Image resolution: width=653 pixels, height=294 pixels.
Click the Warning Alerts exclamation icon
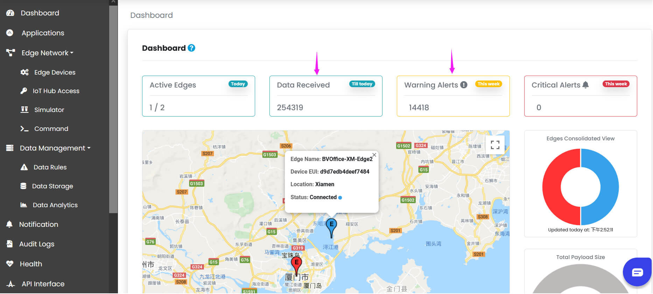464,85
